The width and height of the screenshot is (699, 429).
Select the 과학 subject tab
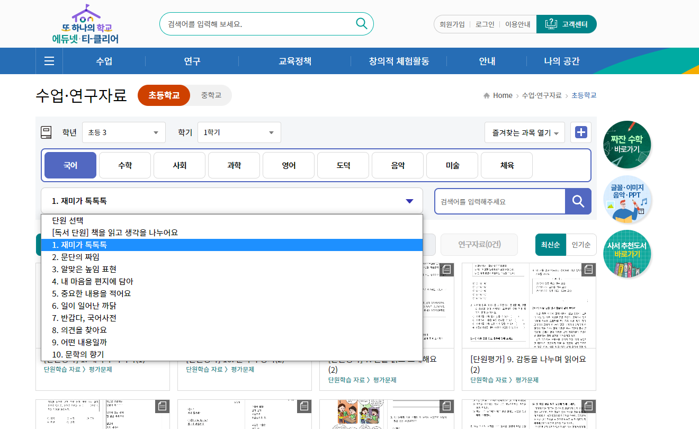click(x=234, y=165)
